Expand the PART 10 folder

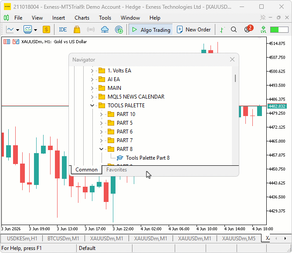click(x=101, y=114)
